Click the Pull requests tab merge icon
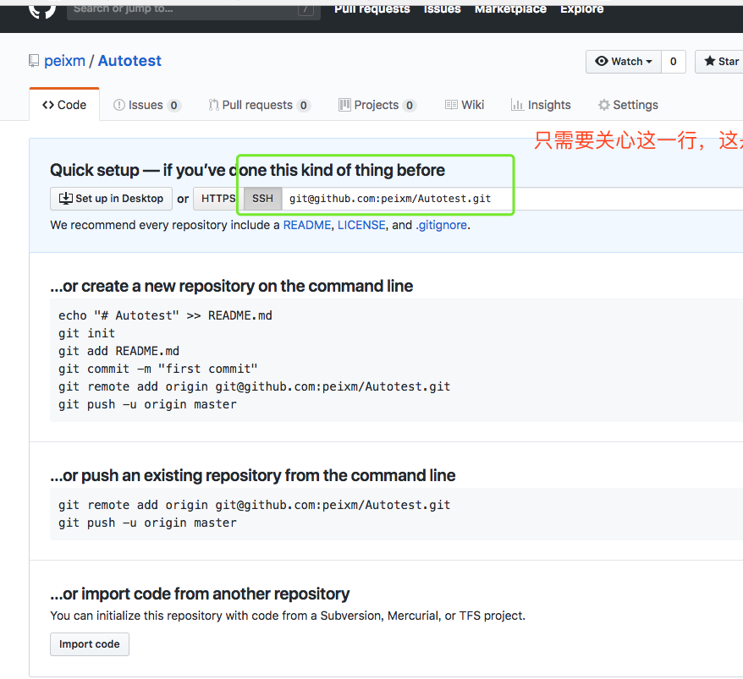 click(214, 105)
